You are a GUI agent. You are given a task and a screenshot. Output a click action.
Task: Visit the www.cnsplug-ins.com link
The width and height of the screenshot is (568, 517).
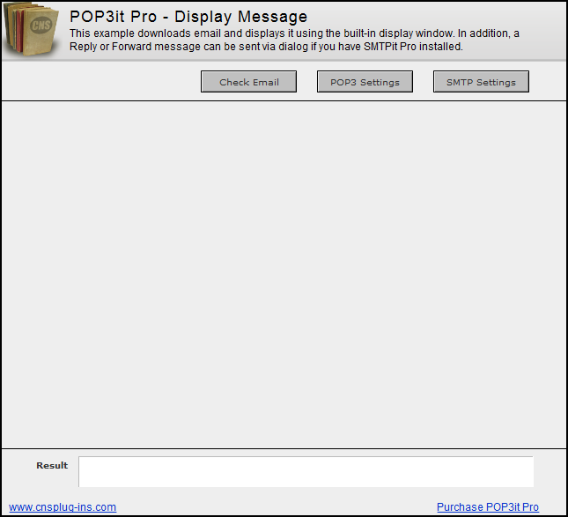coord(63,506)
